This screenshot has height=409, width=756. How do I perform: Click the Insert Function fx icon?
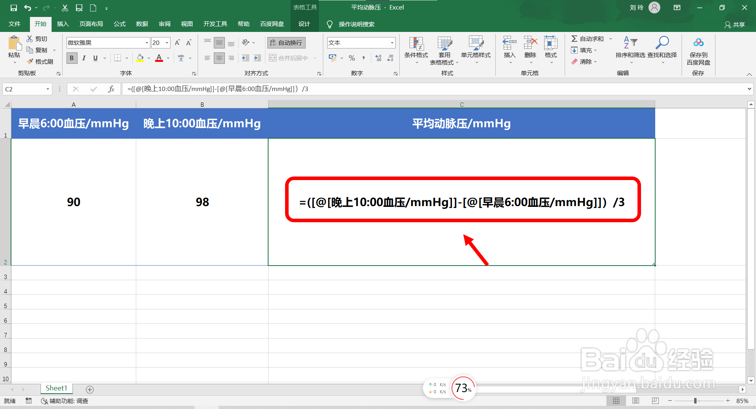click(x=111, y=89)
